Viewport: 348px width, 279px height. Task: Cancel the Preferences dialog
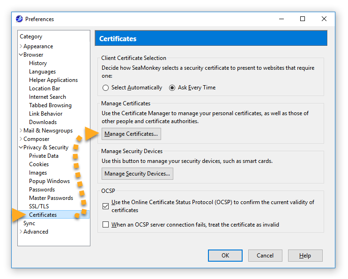coord(265,256)
